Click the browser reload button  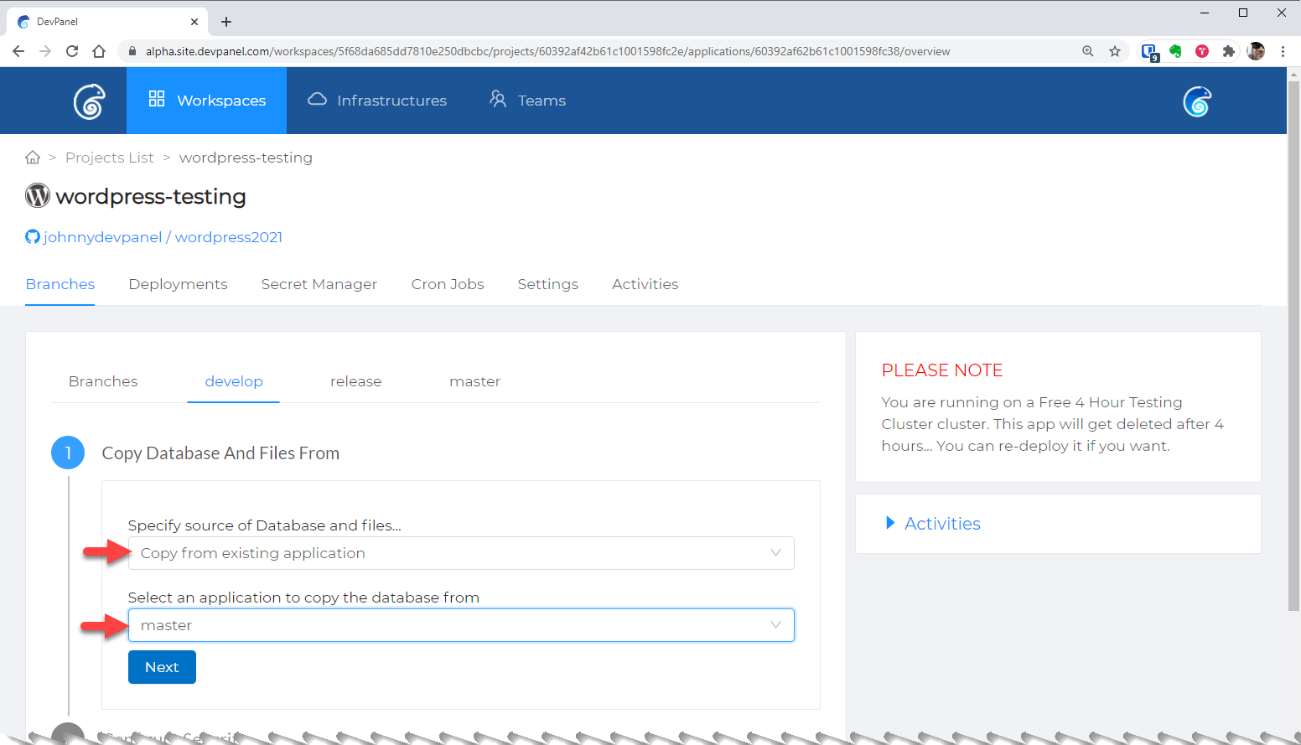(72, 51)
